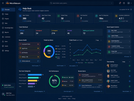Click the Technical Support category bar
The width and height of the screenshot is (134, 101).
click(32, 81)
